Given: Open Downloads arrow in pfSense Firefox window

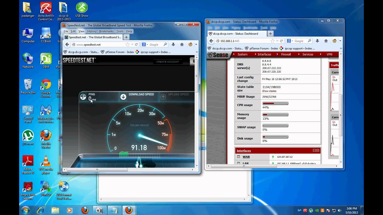Looking at the screenshot, I should pyautogui.click(x=317, y=41).
